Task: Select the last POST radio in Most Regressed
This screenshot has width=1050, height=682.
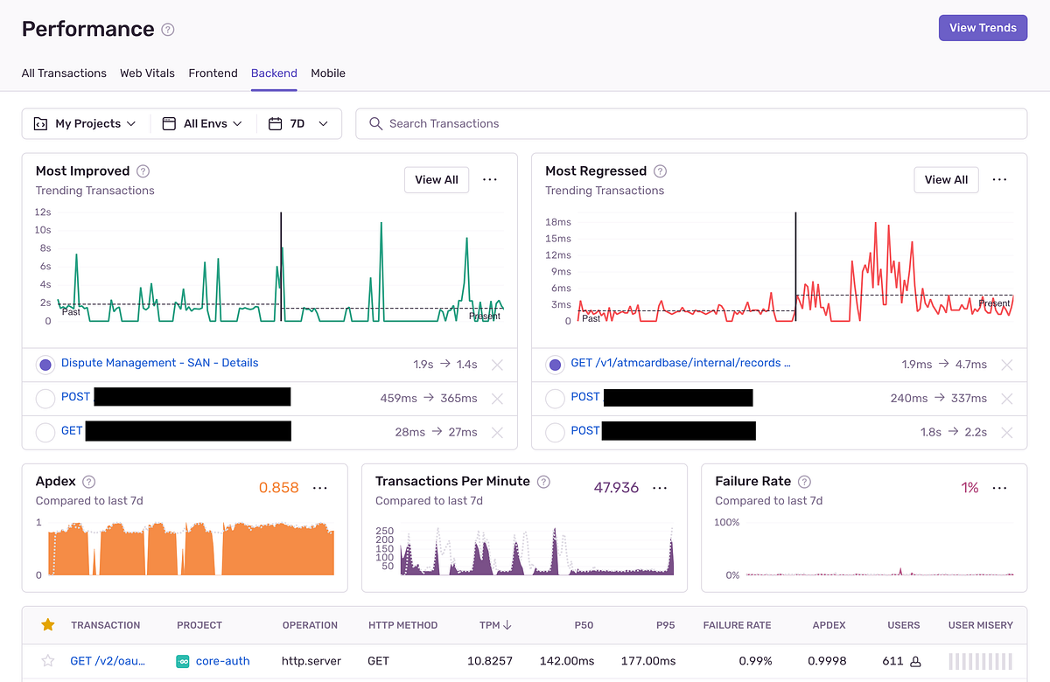Action: tap(556, 430)
